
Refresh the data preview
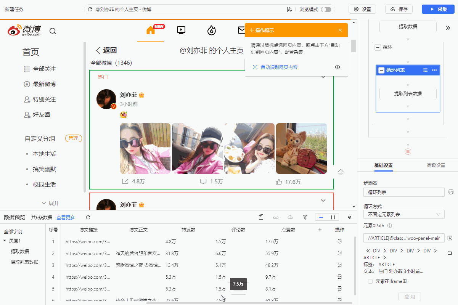click(x=88, y=217)
